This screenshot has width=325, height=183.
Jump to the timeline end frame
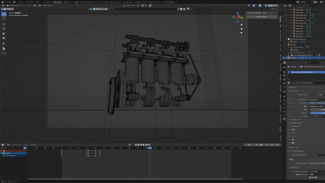[149, 145]
